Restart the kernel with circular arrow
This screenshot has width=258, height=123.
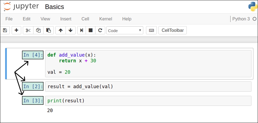point(100,30)
